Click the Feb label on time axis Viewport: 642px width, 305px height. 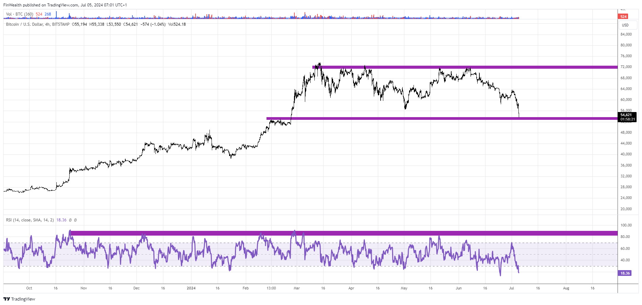[x=245, y=288]
